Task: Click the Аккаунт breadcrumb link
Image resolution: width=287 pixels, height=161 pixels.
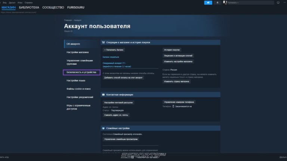Action: point(78,20)
